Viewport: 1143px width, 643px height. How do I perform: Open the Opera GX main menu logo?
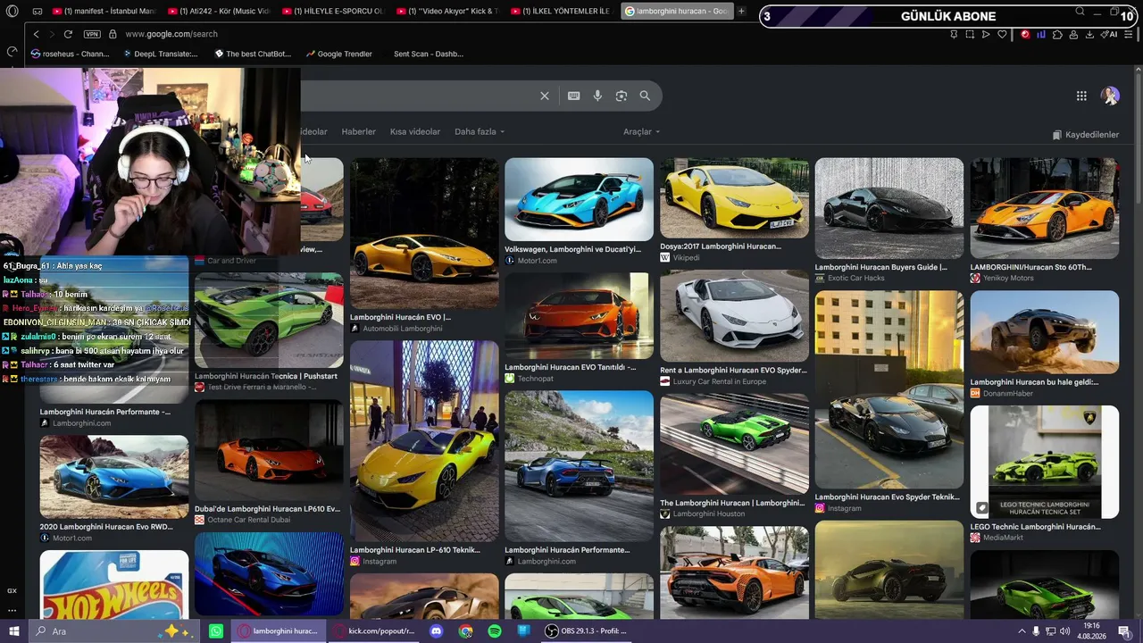tap(12, 11)
